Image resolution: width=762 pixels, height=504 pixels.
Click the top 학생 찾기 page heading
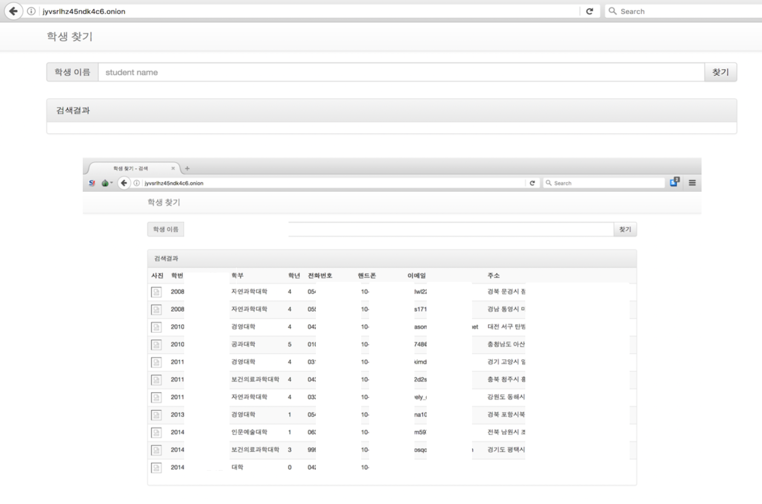(70, 37)
